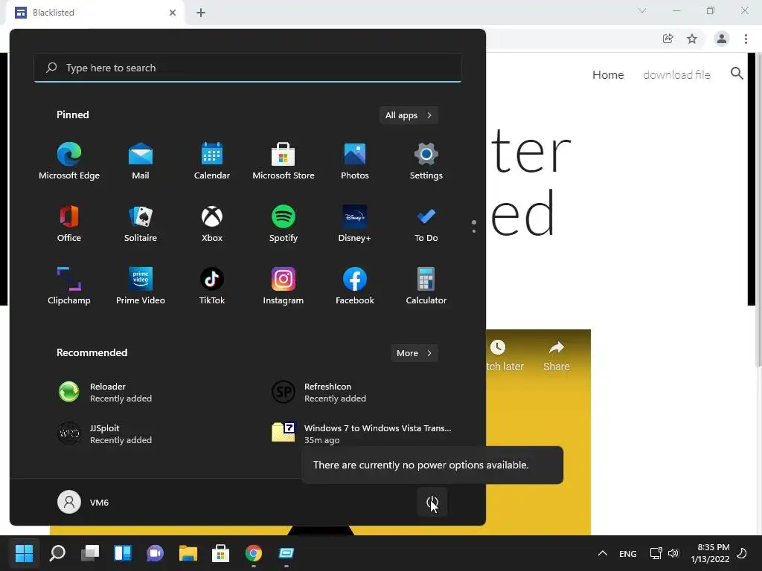Open network status in system tray
Image resolution: width=762 pixels, height=571 pixels.
click(656, 553)
